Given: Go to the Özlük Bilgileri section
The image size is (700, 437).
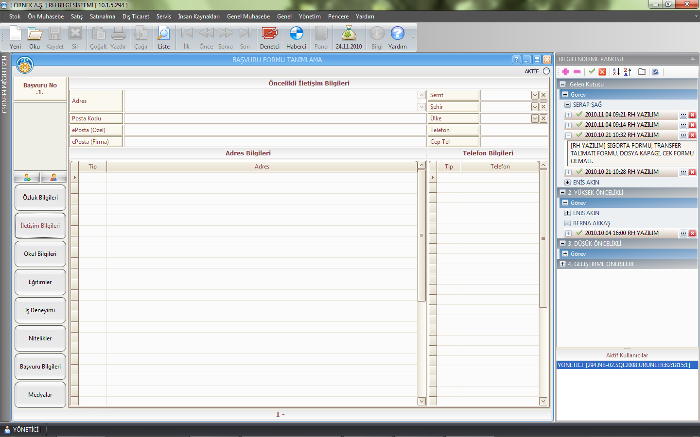Looking at the screenshot, I should [40, 198].
